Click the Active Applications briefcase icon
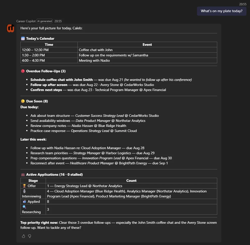This screenshot has height=245, width=250. (x=23, y=174)
